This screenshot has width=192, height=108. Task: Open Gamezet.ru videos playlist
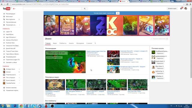11,62
